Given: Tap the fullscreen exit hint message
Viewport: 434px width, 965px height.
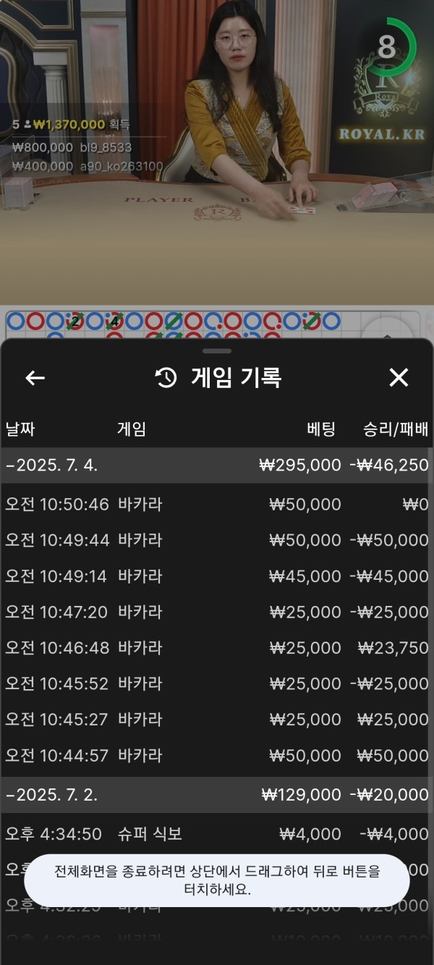Looking at the screenshot, I should point(217,880).
